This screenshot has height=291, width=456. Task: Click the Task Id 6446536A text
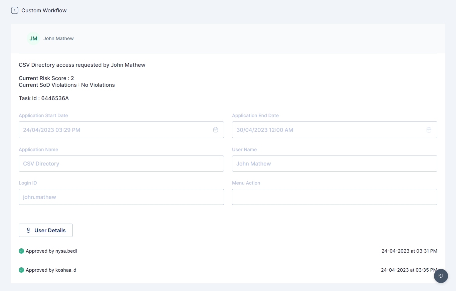point(44,98)
